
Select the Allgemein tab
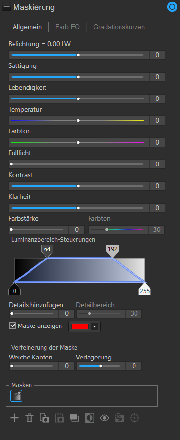pyautogui.click(x=27, y=27)
